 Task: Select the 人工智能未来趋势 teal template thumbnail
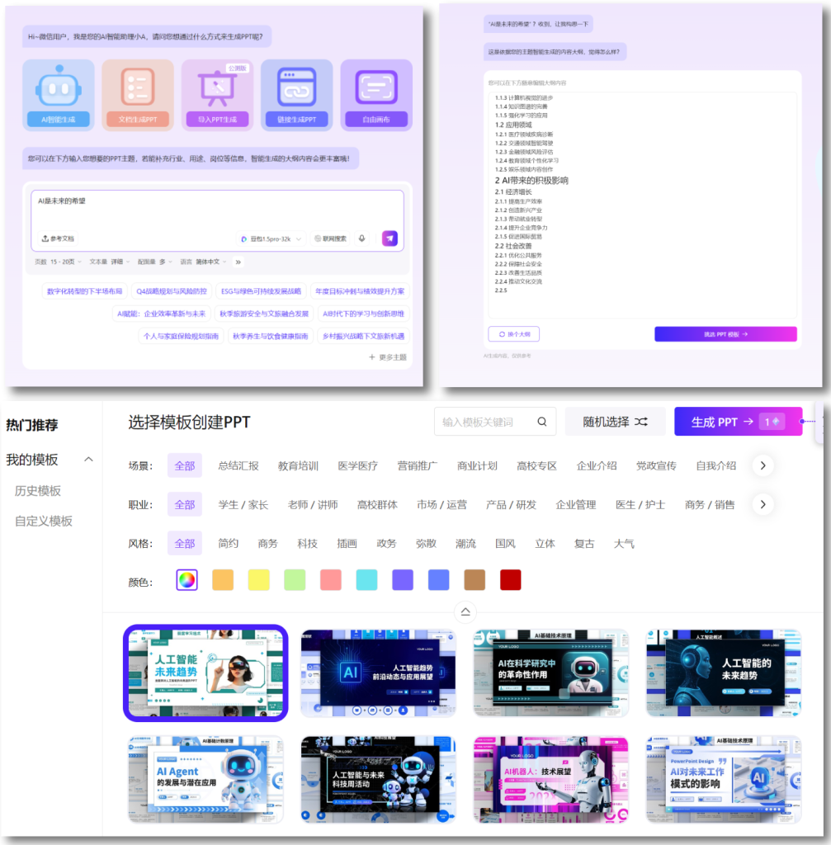[x=205, y=673]
